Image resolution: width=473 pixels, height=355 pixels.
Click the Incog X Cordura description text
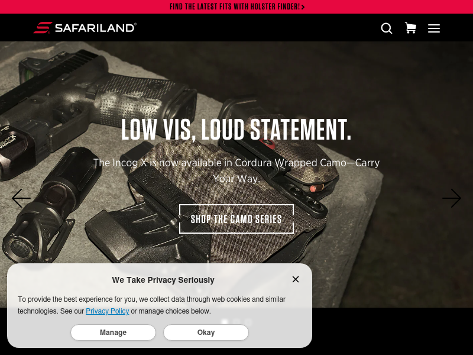coord(236,170)
